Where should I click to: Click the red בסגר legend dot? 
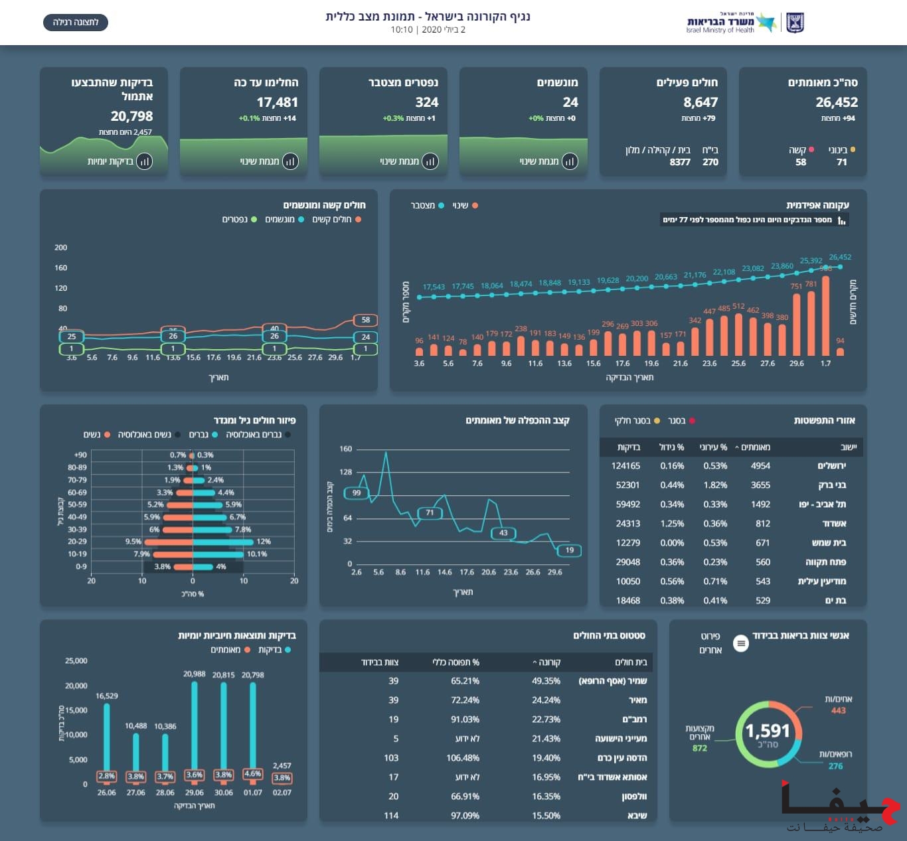692,421
